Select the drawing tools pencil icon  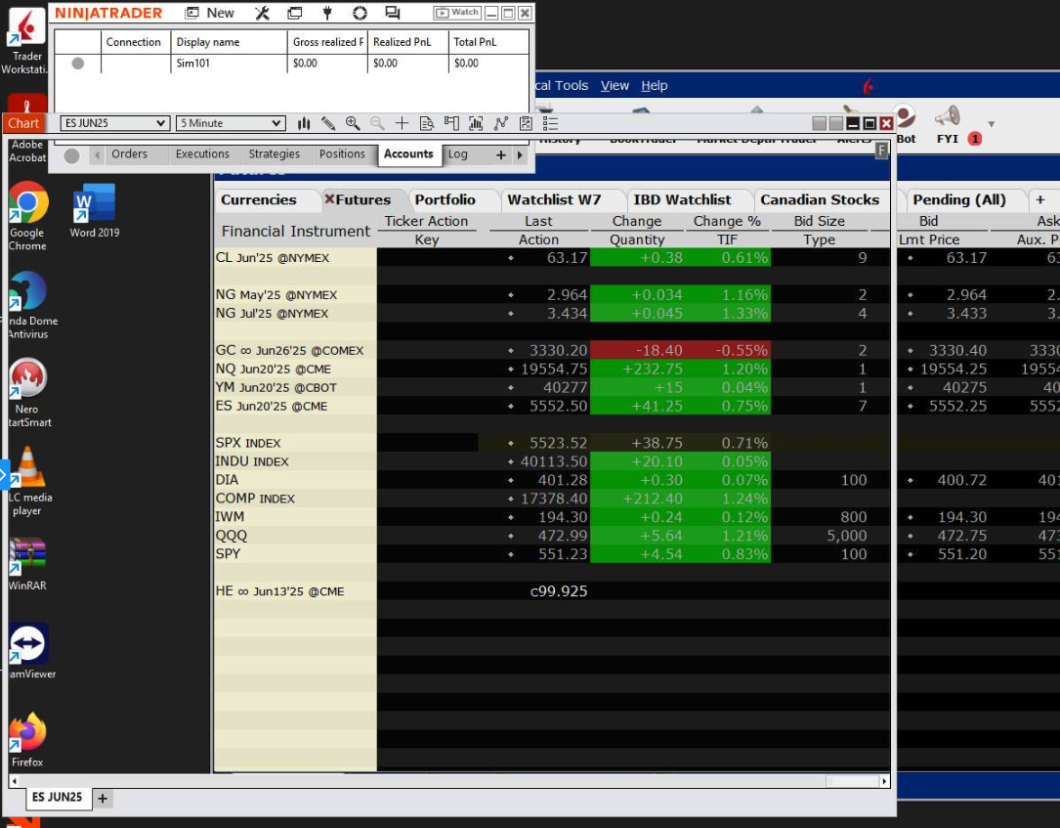pos(328,123)
